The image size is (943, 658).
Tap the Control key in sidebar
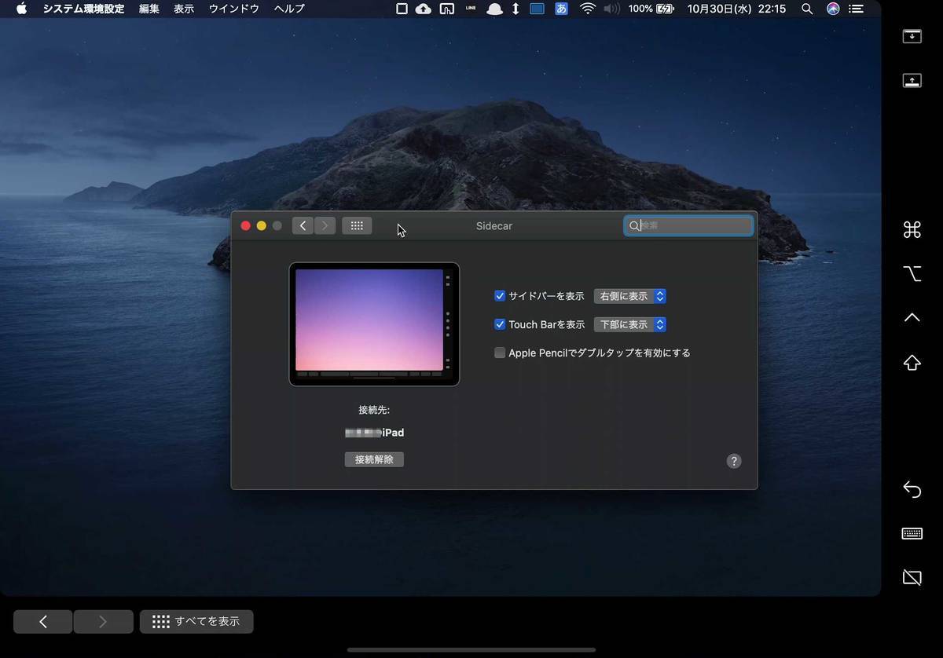pos(912,317)
